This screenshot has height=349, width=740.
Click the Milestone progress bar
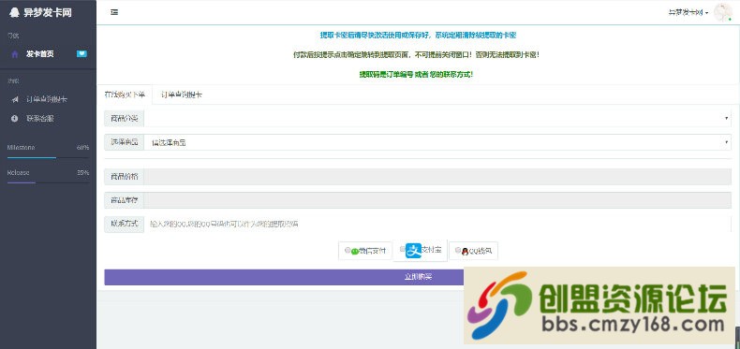point(48,157)
